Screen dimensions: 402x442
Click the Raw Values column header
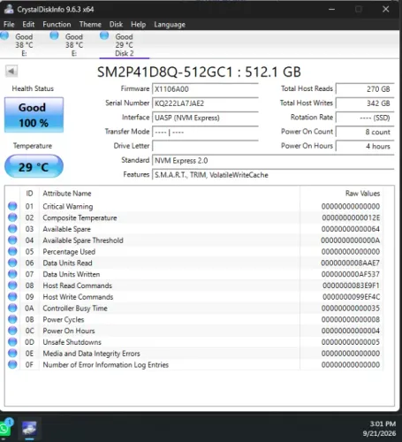pos(362,194)
